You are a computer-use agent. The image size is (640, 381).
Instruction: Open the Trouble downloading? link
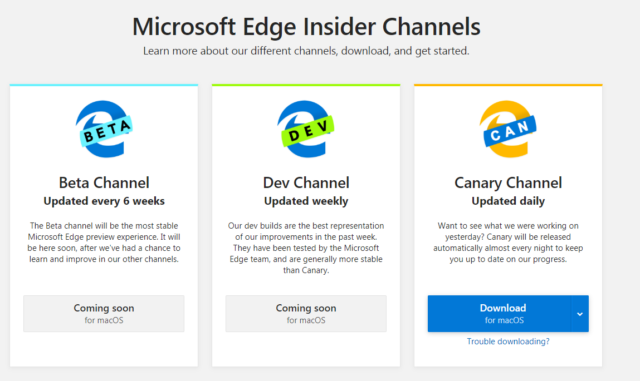coord(508,342)
